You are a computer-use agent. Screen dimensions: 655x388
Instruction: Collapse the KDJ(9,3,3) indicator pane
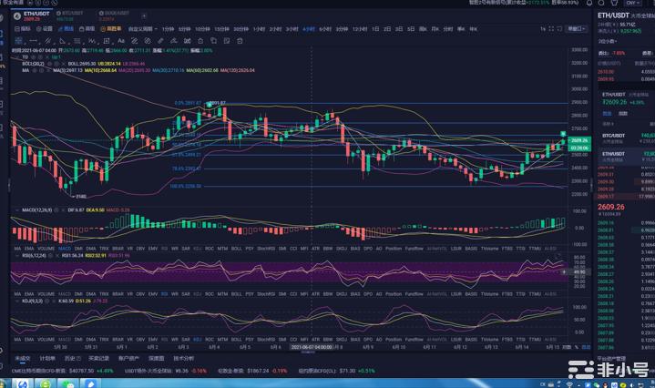16,301
